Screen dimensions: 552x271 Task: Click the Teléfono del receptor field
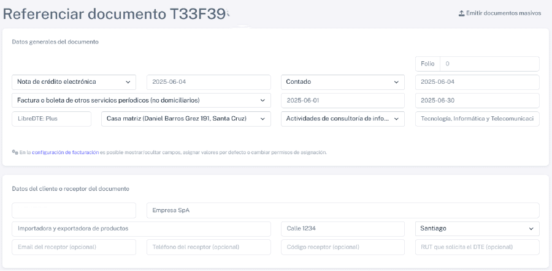click(x=209, y=247)
